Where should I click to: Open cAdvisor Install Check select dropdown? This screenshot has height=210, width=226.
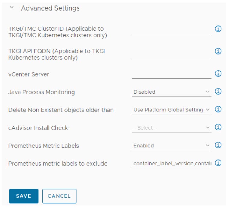pos(172,128)
